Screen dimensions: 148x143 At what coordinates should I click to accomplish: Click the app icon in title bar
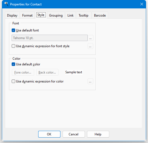coord(7,4)
